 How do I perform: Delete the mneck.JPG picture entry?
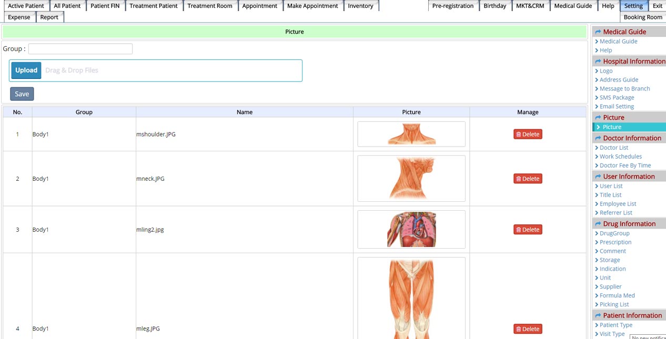(528, 179)
